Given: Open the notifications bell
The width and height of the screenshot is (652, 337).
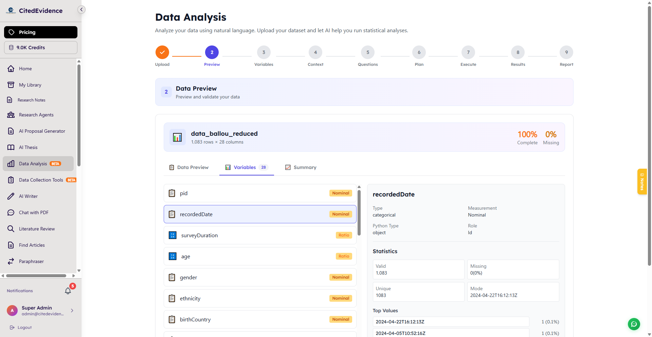Looking at the screenshot, I should [68, 291].
